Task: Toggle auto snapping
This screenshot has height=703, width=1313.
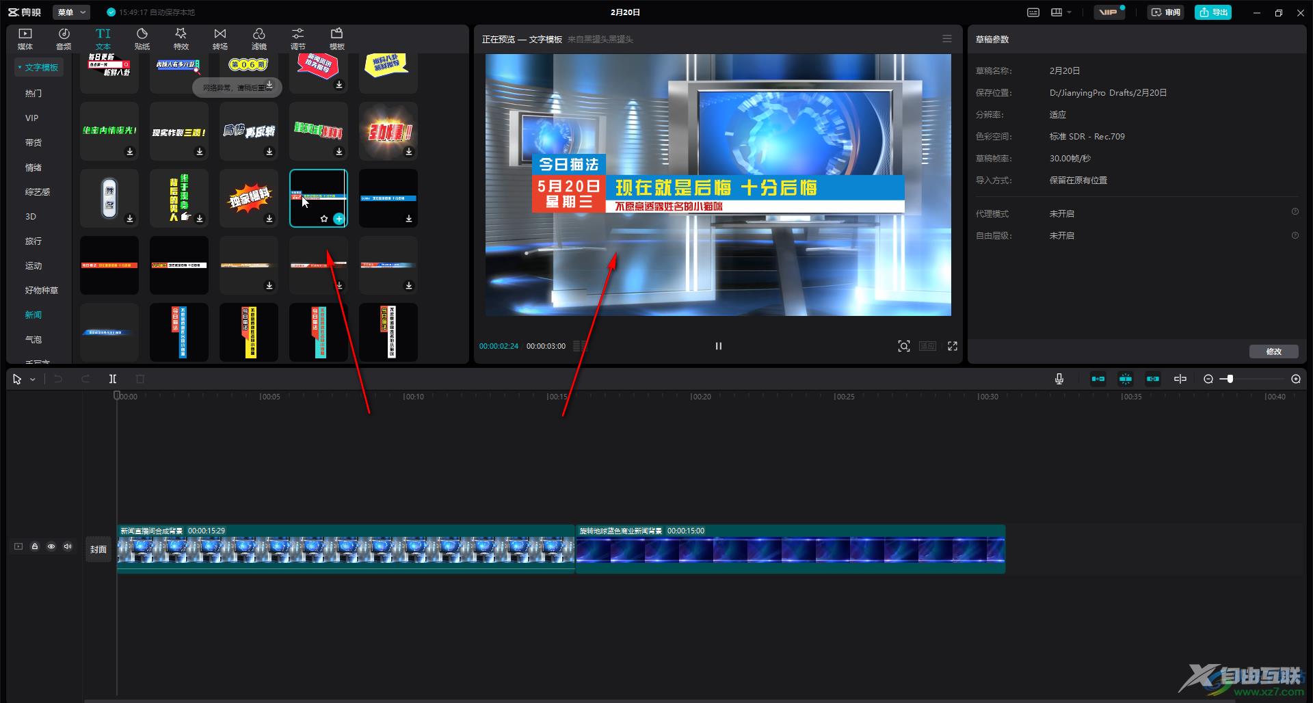Action: tap(1126, 379)
